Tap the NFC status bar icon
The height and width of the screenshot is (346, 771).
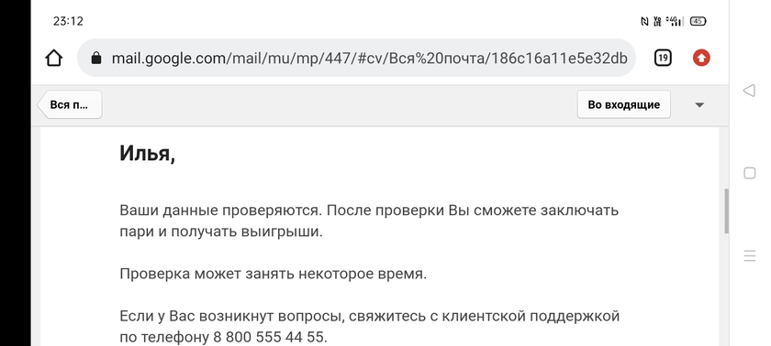click(x=644, y=21)
